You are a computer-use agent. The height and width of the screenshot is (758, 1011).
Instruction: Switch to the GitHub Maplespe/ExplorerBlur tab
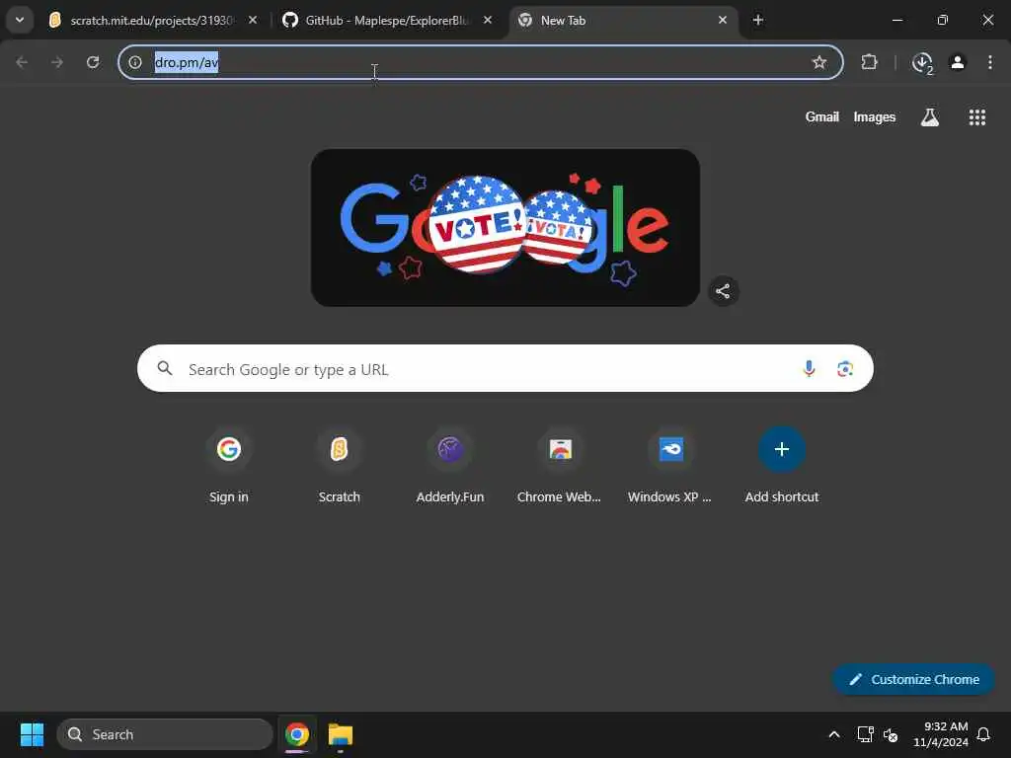tap(387, 20)
